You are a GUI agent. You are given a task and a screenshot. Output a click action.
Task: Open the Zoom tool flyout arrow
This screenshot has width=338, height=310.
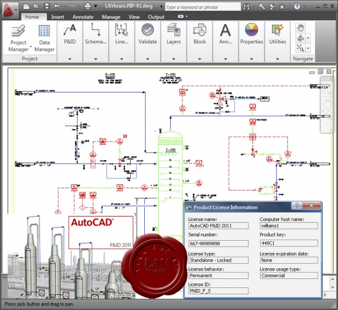[x=308, y=48]
